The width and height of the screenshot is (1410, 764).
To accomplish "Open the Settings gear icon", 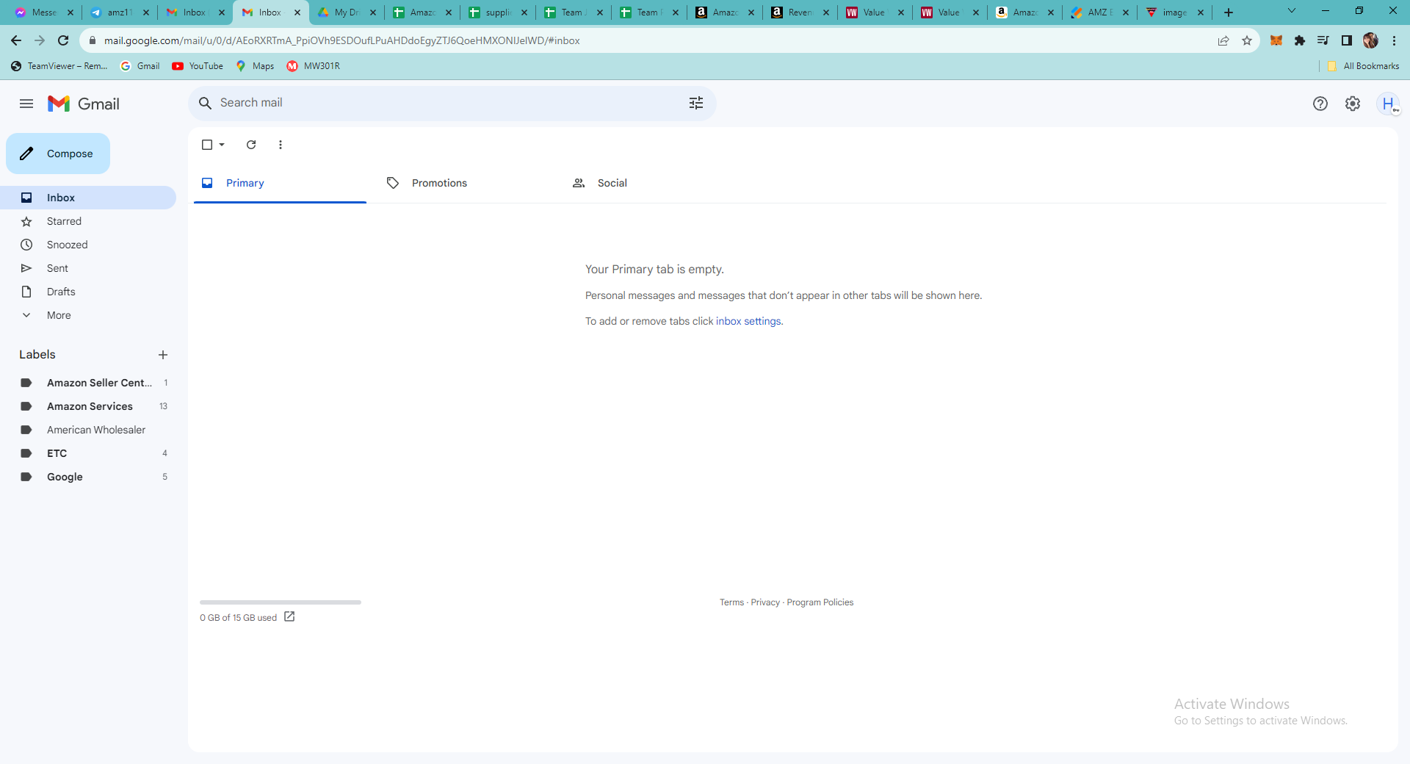I will point(1353,104).
